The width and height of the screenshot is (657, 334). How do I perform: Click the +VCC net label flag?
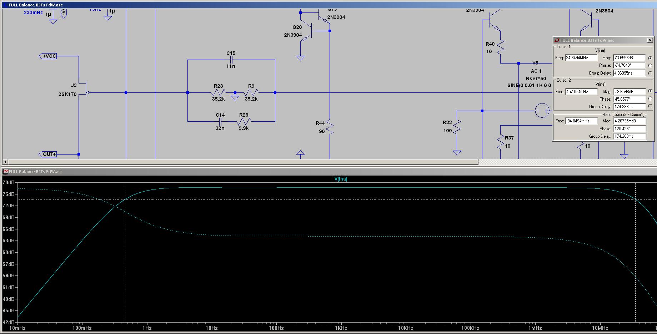pyautogui.click(x=47, y=56)
